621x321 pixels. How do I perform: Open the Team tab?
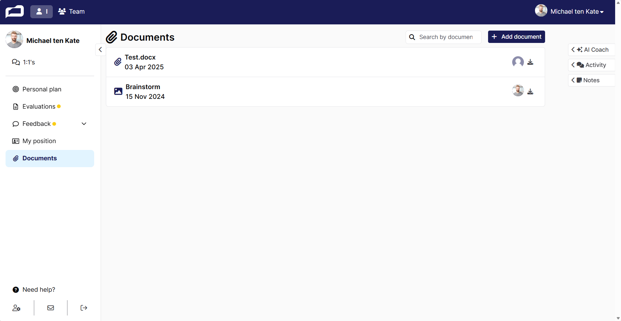(x=71, y=12)
